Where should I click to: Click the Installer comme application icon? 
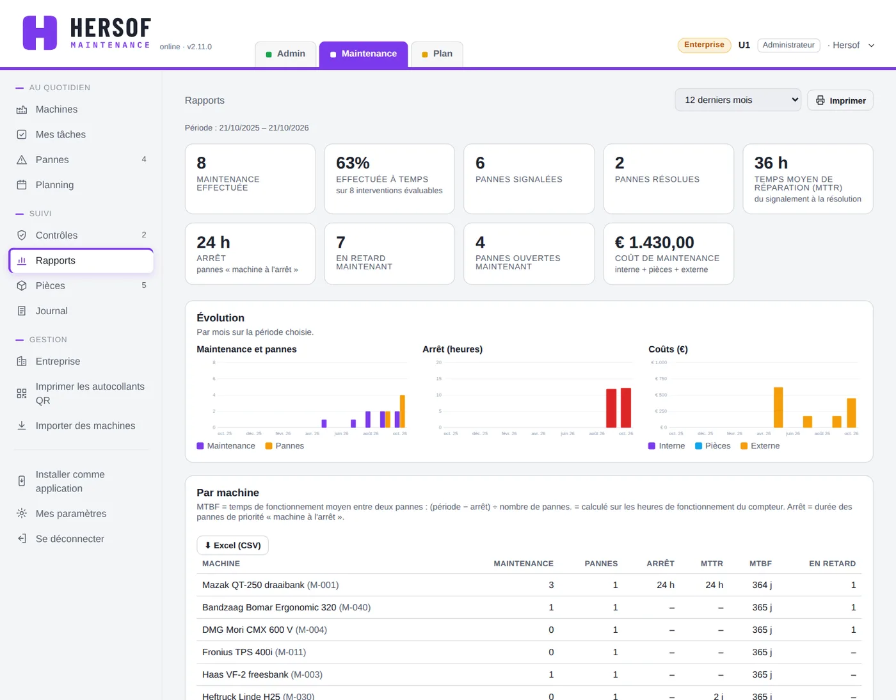[22, 481]
